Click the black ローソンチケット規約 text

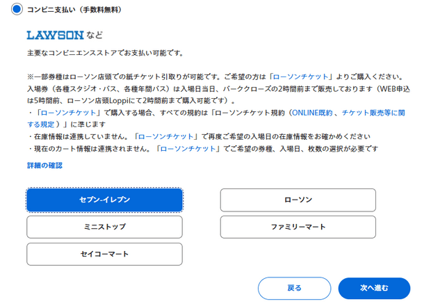(249, 112)
